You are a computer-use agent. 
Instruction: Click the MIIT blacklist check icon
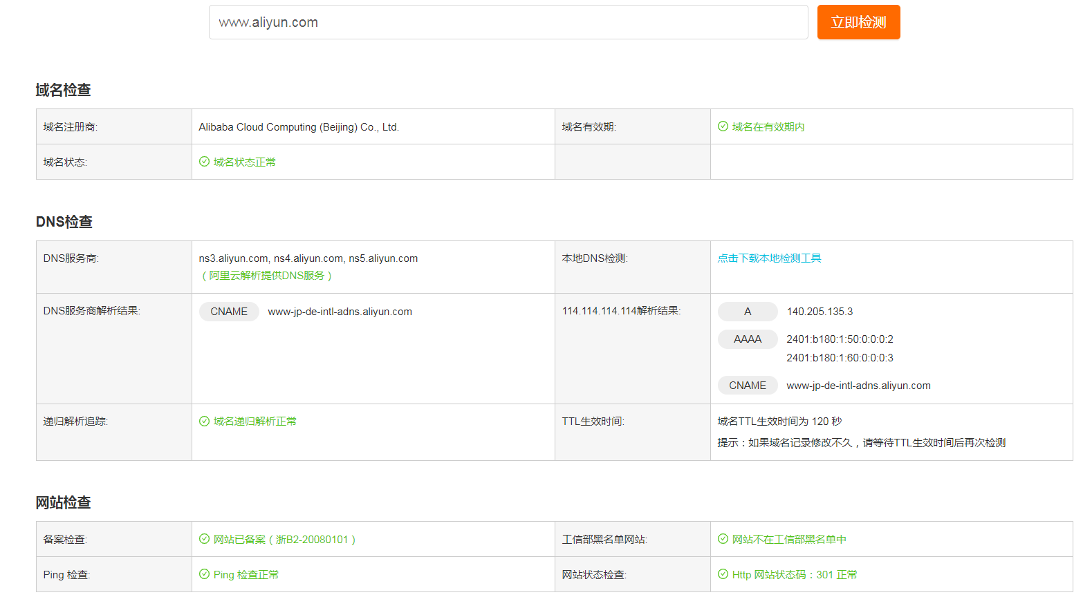tap(723, 539)
